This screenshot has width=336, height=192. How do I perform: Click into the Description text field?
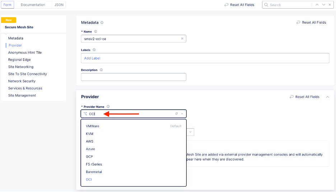click(134, 77)
